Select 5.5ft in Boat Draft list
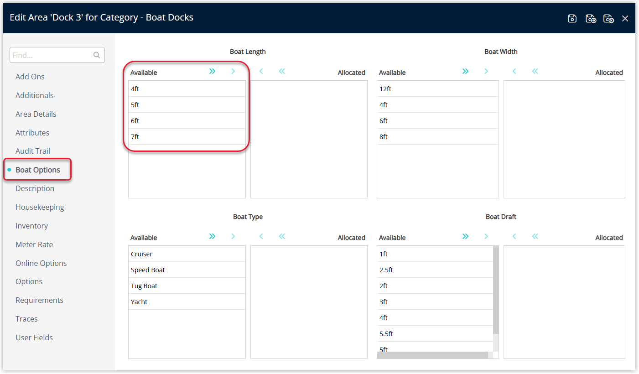The height and width of the screenshot is (374, 639). point(435,334)
